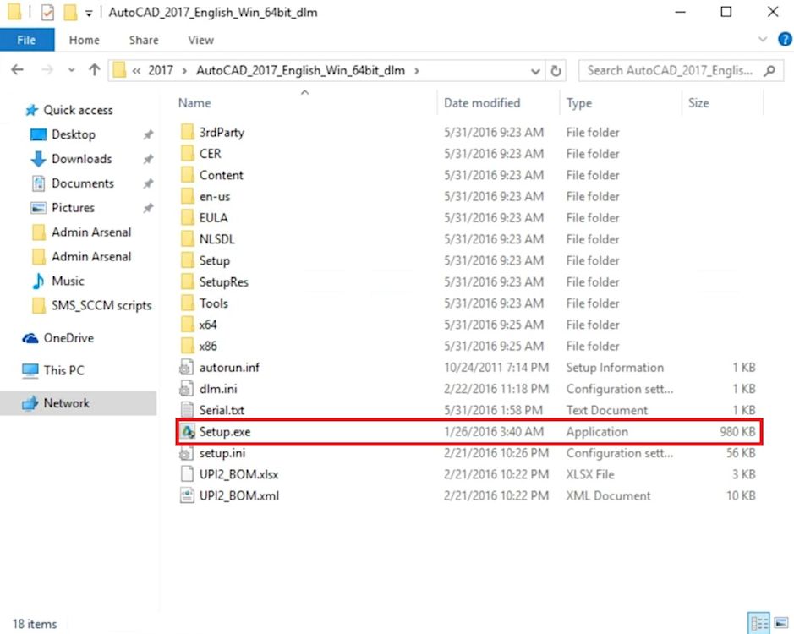
Task: Click the Forward navigation arrow
Action: (x=47, y=70)
